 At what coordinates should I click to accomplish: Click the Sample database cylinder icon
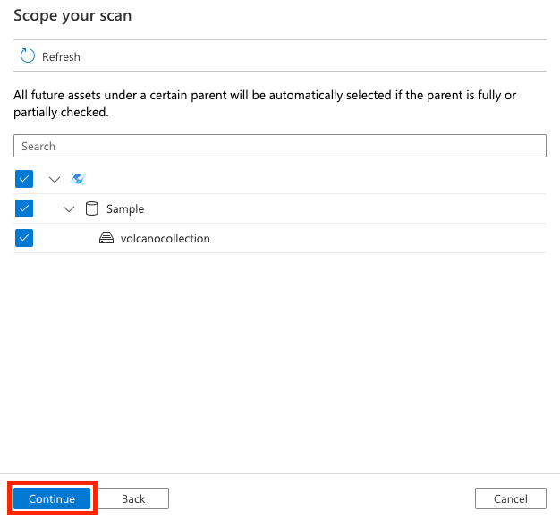pos(92,208)
